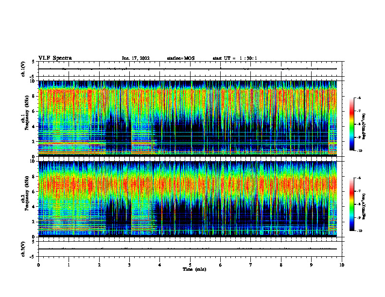Click the "ch.1(V)" waveform axis label
The image size is (385, 297).
click(x=23, y=69)
